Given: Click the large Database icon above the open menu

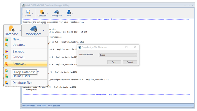Looking at the screenshot, I should coord(12,29).
